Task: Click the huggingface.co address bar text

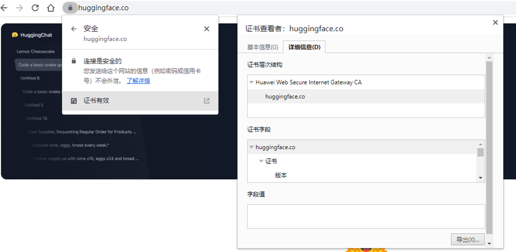Action: click(103, 8)
